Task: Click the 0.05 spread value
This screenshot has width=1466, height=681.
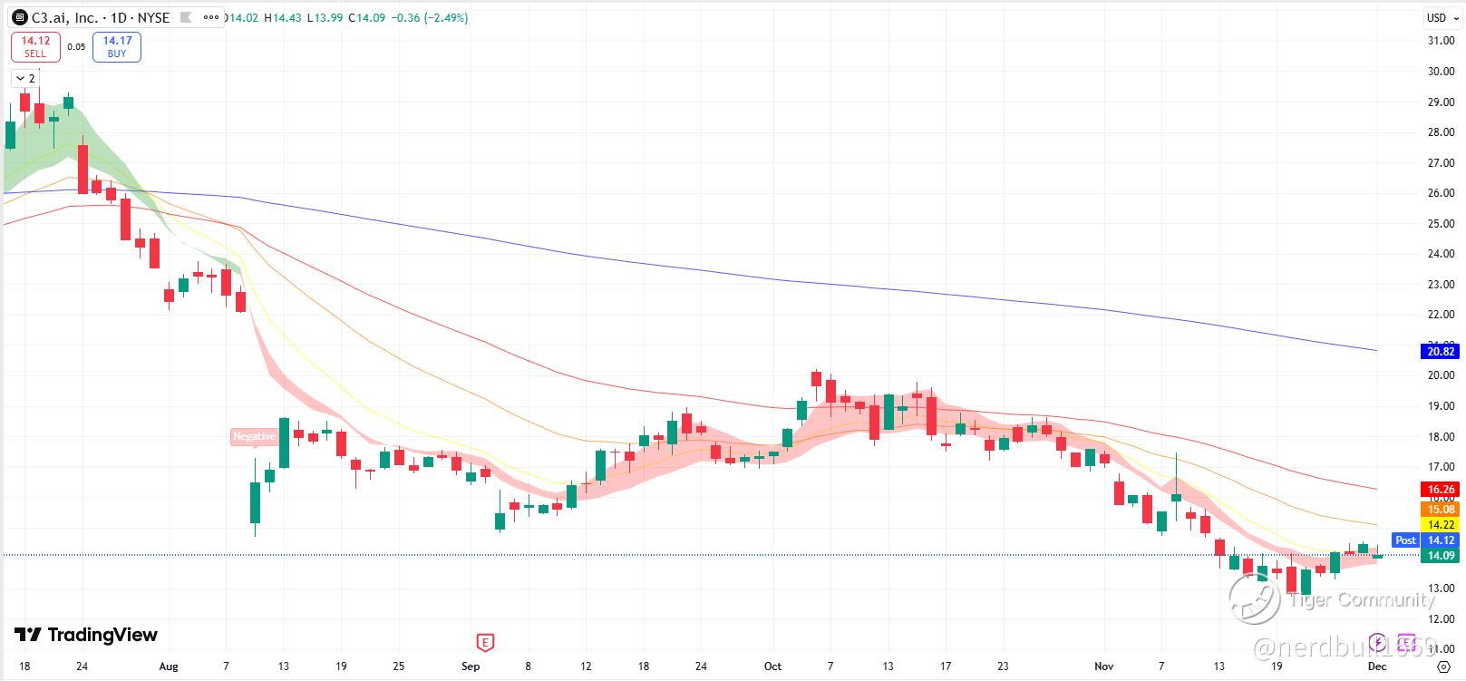Action: (76, 47)
